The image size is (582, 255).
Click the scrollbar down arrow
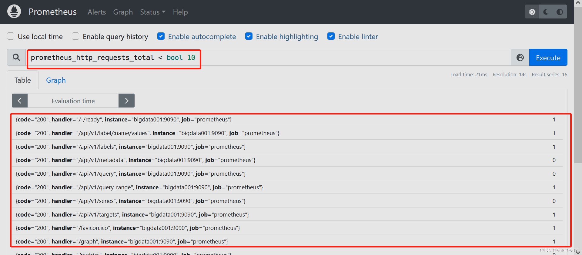578,252
